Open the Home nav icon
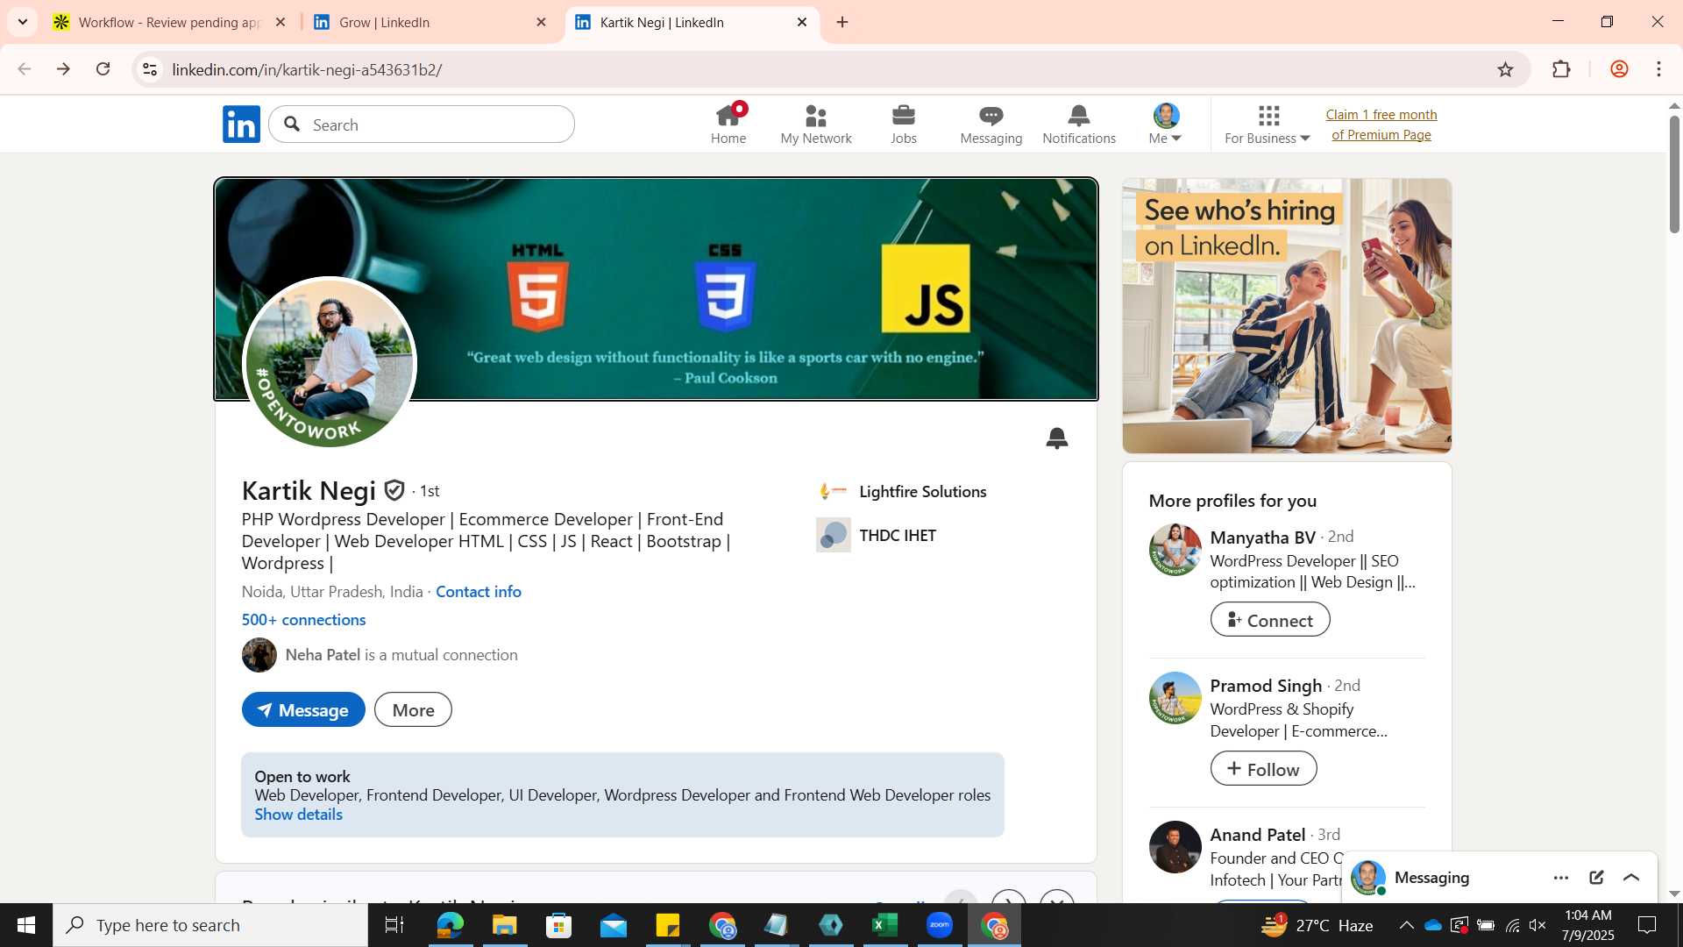Image resolution: width=1683 pixels, height=947 pixels. tap(728, 125)
